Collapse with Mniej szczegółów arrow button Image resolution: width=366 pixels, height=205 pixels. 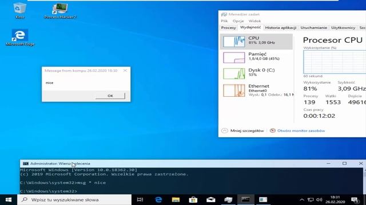225,130
